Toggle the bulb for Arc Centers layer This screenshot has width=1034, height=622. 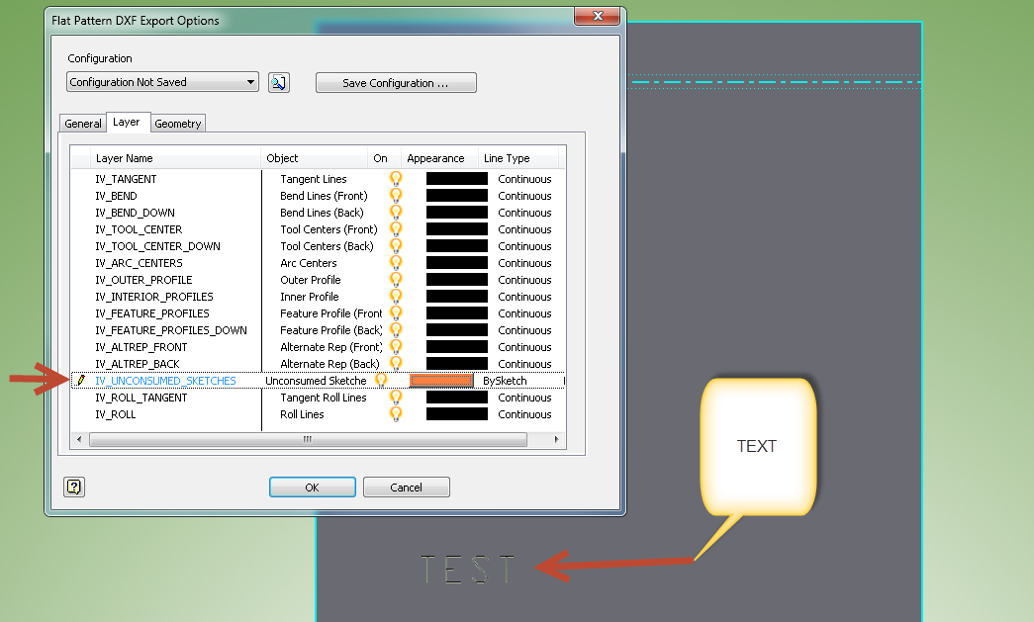point(395,263)
